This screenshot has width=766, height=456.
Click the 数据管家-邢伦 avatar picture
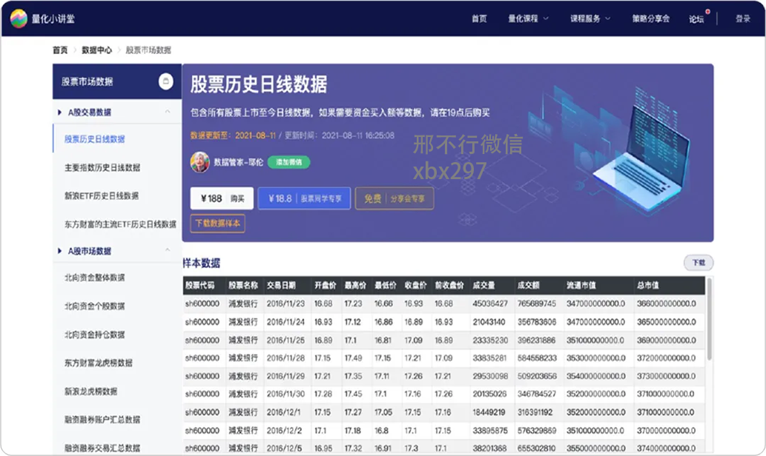coord(199,162)
